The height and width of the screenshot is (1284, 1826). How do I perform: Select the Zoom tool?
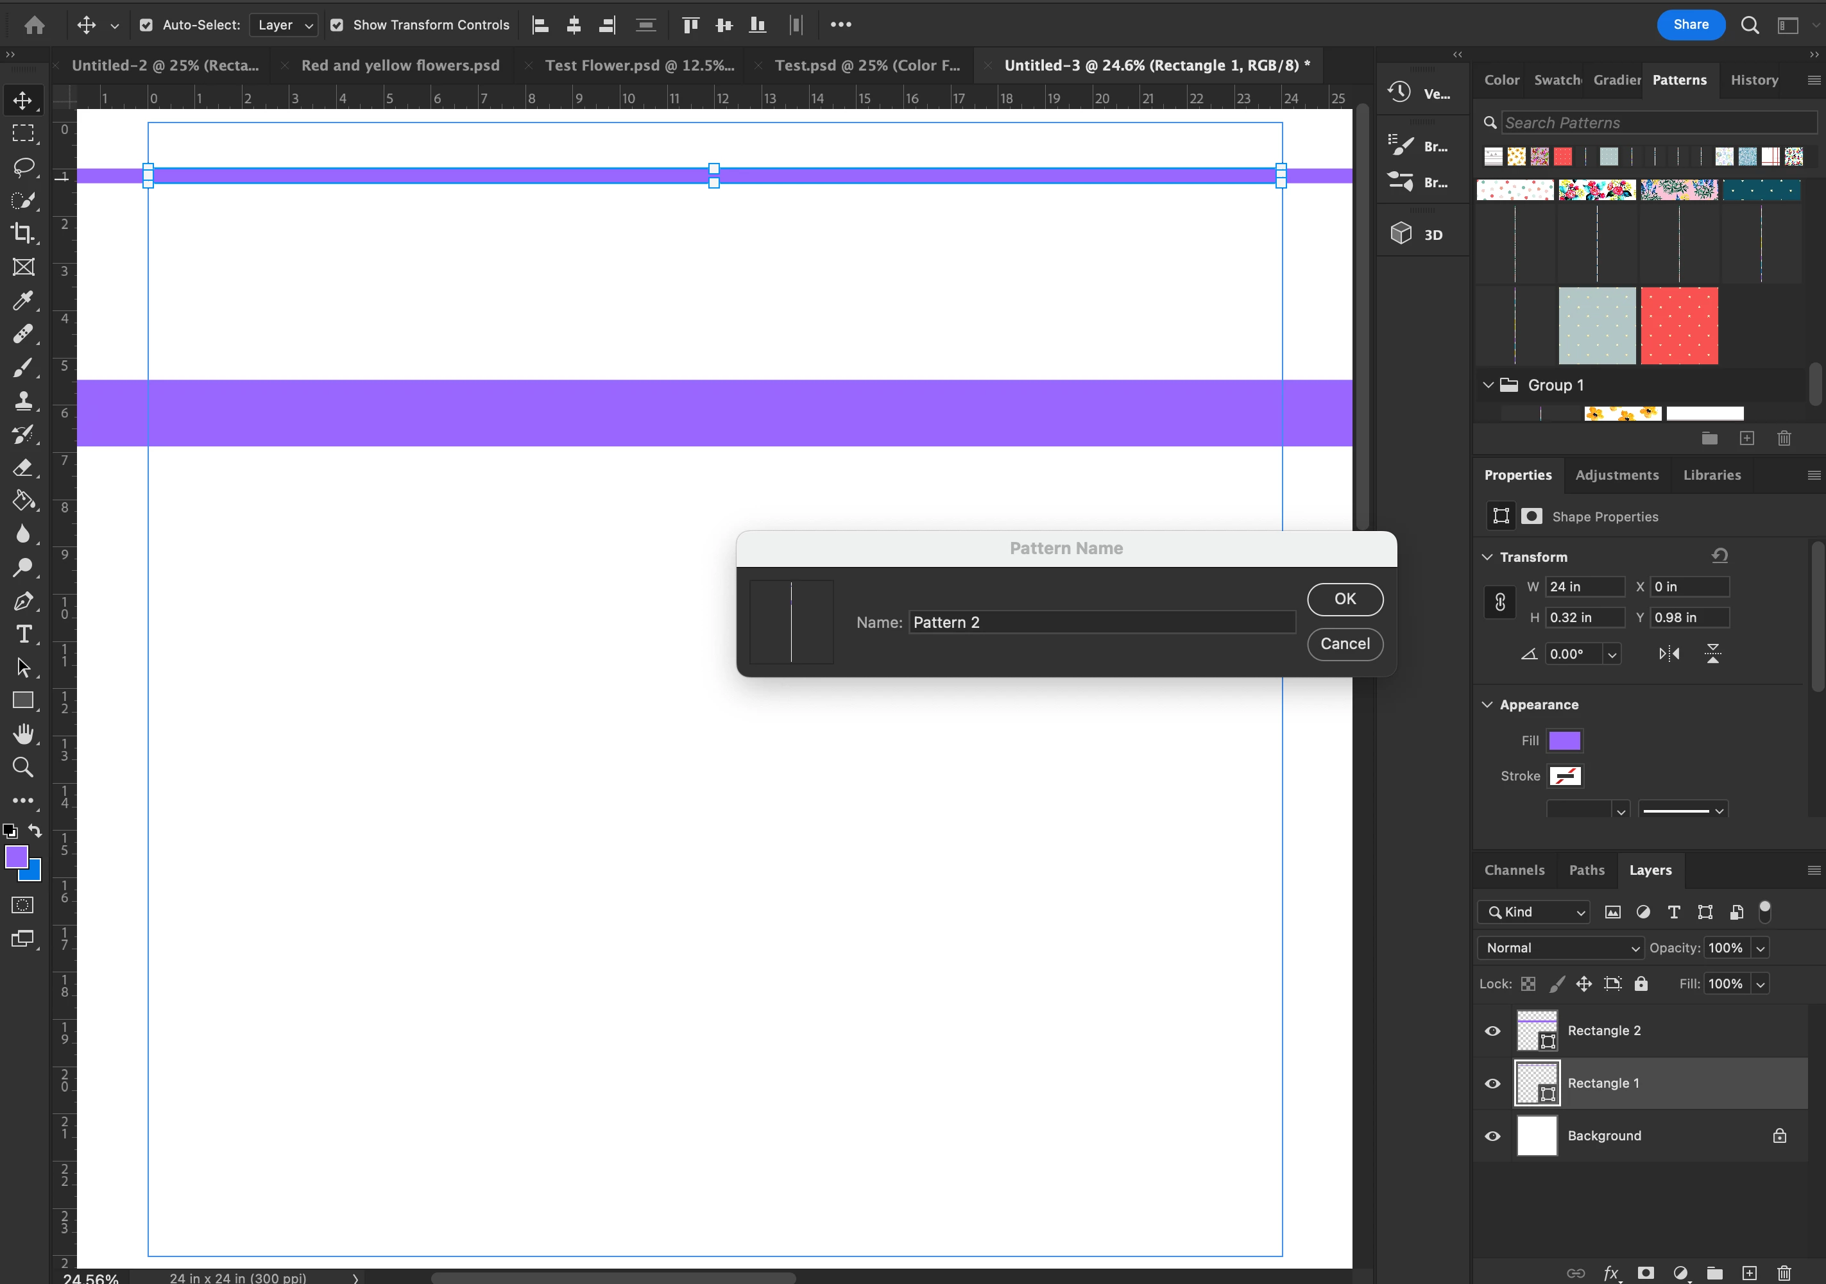point(23,767)
